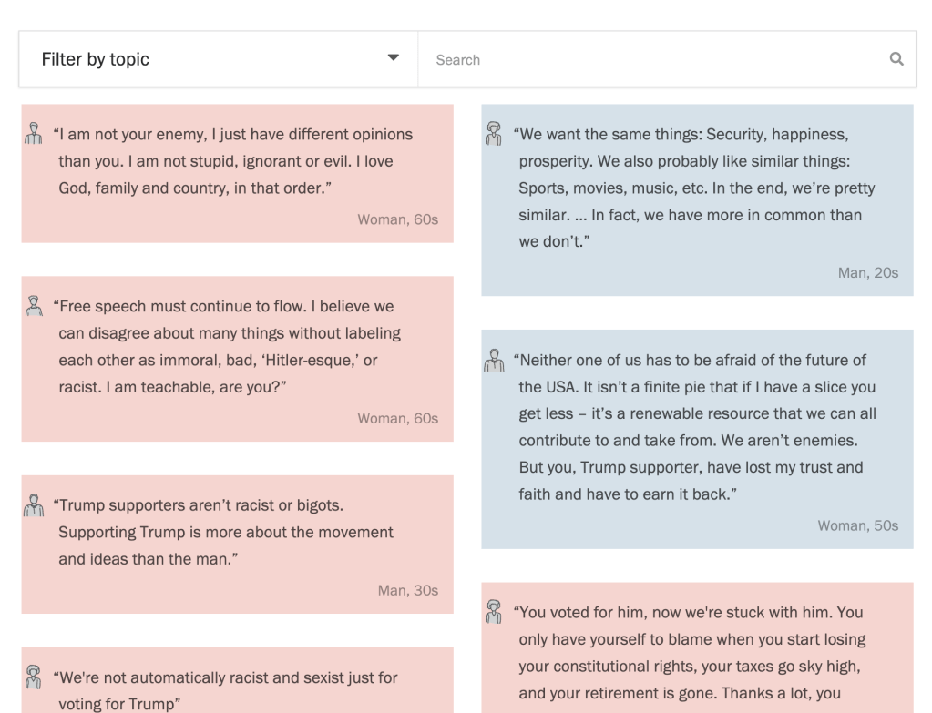Click person icon beside "We're not automatically racist" quote
The width and height of the screenshot is (932, 713).
point(34,677)
